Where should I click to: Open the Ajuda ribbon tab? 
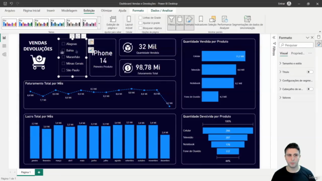point(122,11)
